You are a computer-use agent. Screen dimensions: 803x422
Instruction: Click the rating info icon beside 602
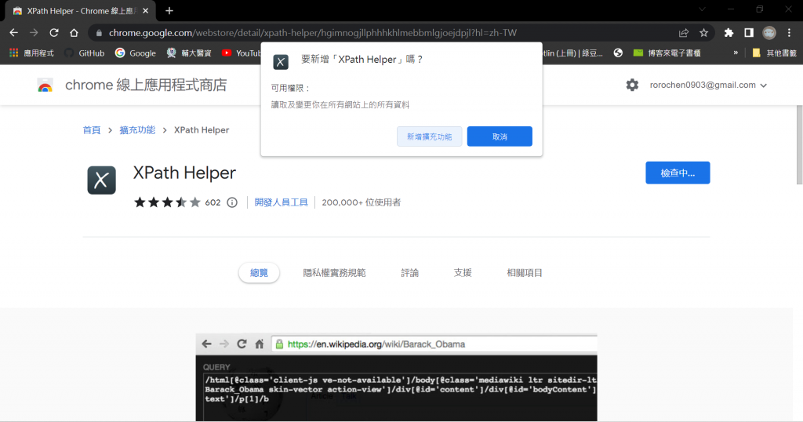tap(232, 202)
